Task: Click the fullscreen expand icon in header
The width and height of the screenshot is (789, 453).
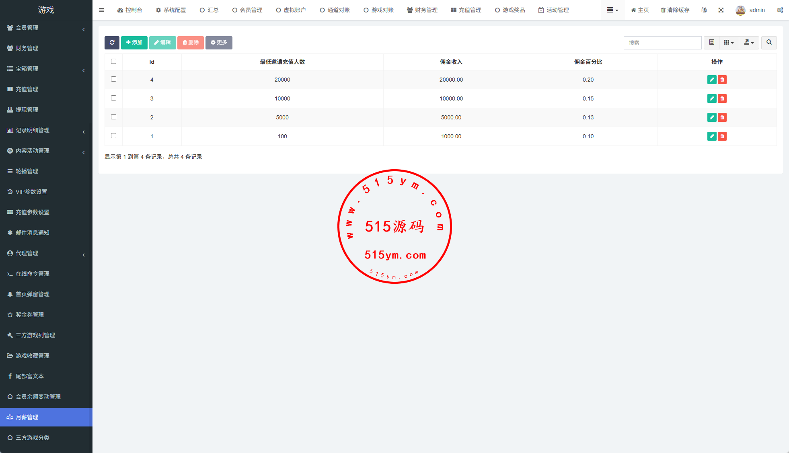Action: click(x=721, y=10)
